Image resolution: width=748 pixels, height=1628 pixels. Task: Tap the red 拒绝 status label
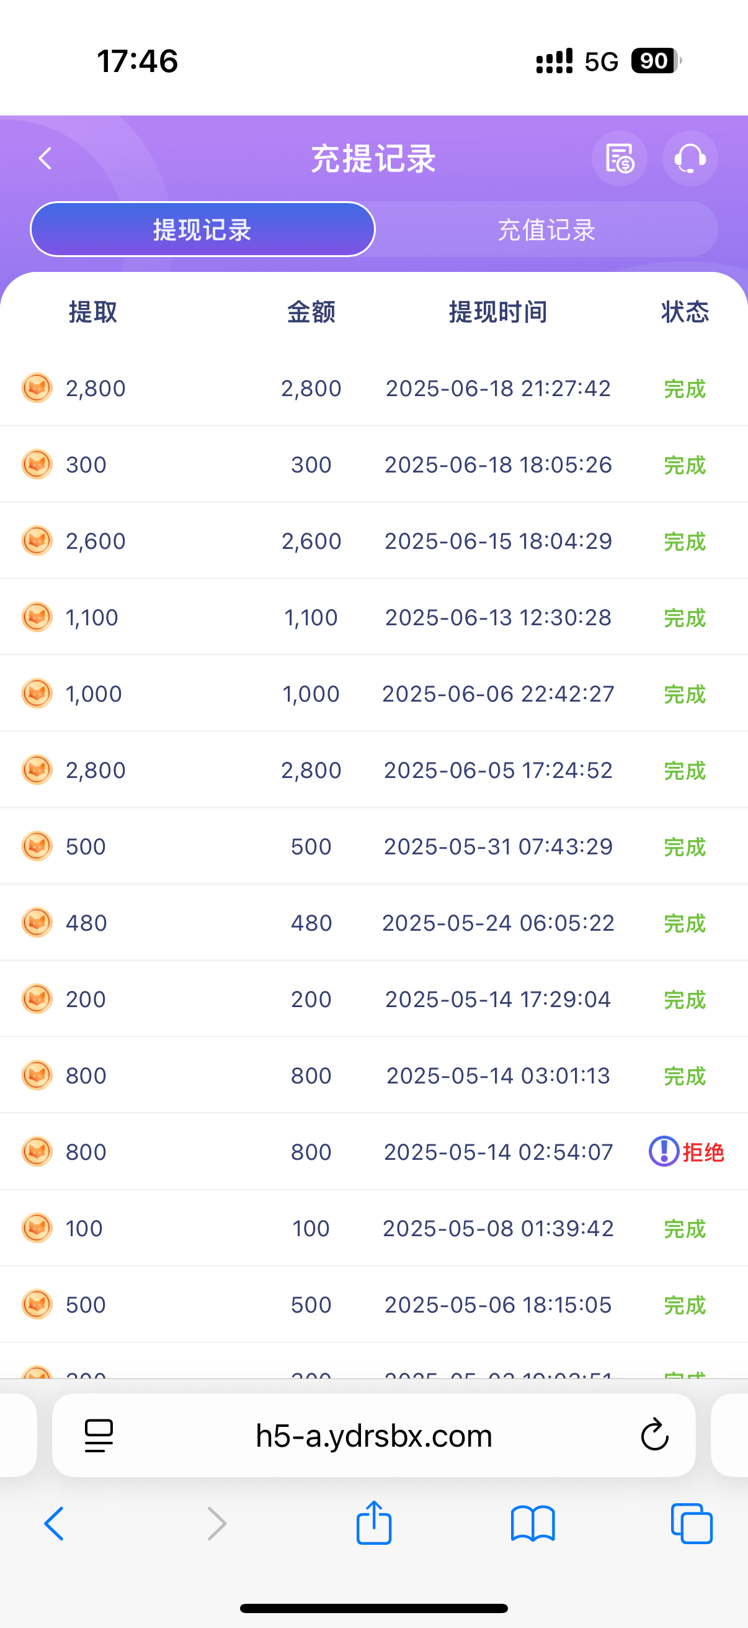tap(703, 1152)
